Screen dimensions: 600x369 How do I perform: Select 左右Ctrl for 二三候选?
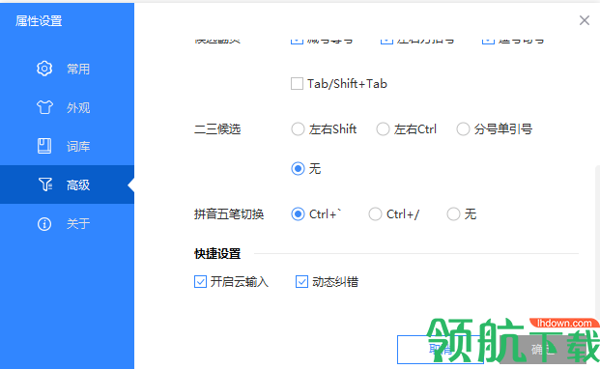pyautogui.click(x=383, y=129)
